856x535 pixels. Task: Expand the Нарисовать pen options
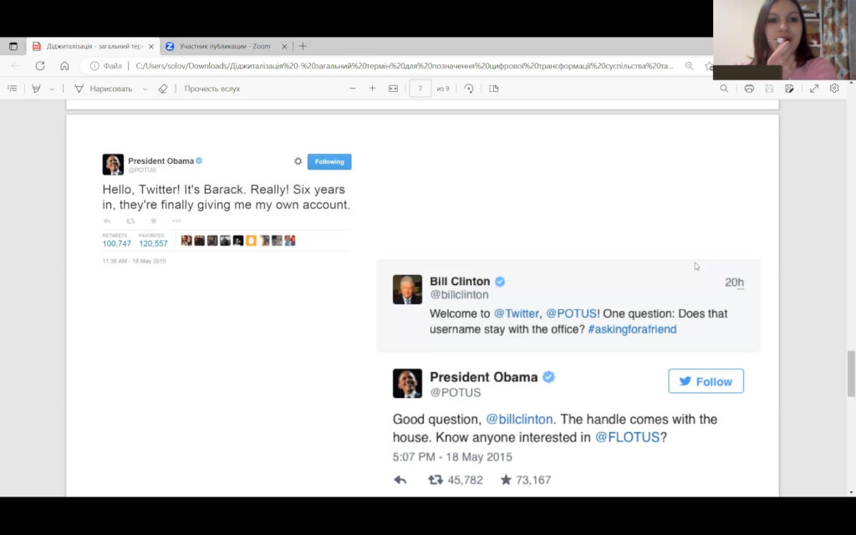click(x=145, y=89)
